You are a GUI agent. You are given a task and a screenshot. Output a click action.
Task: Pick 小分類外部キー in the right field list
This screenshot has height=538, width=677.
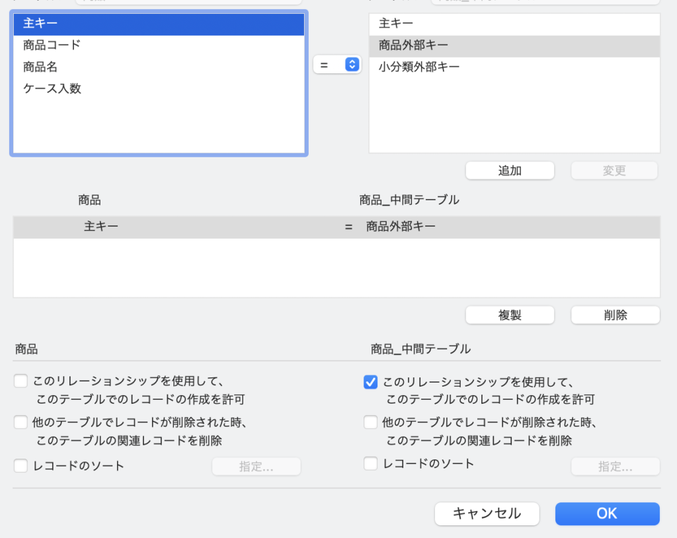(419, 67)
